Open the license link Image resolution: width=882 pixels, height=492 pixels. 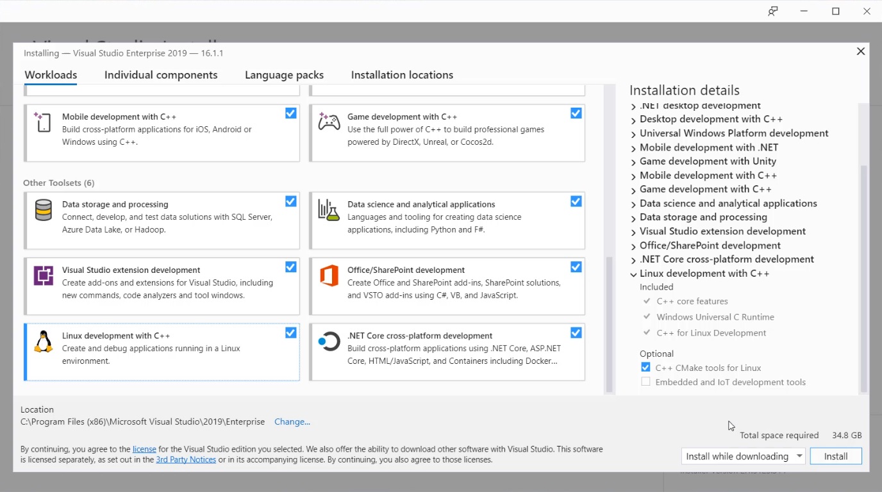pyautogui.click(x=144, y=449)
